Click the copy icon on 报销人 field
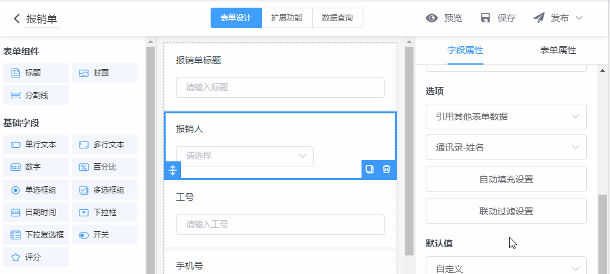Screen dimensions: 610x274 pyautogui.click(x=369, y=170)
